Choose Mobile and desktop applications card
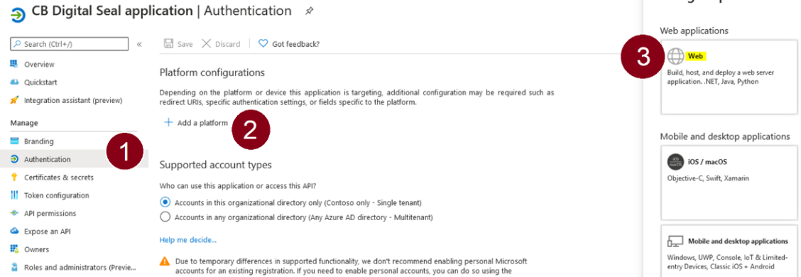Image resolution: width=801 pixels, height=277 pixels. (x=729, y=251)
